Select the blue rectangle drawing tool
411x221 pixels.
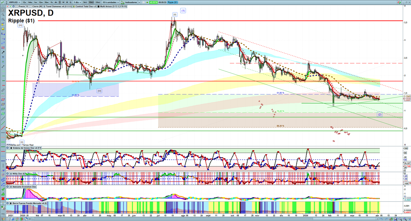click(x=3, y=43)
